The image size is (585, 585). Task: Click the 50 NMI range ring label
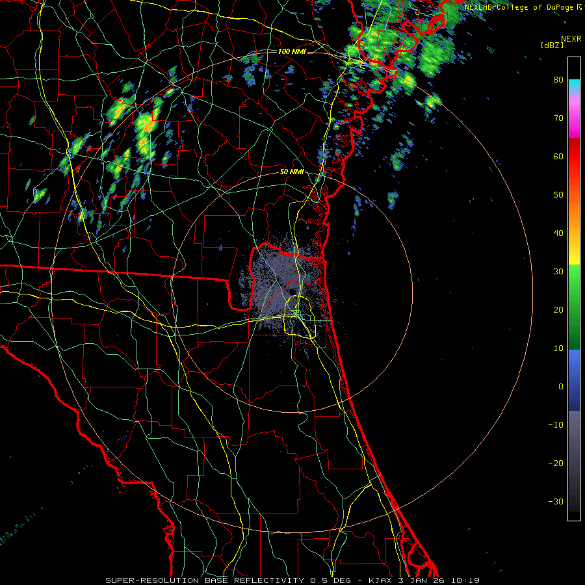(292, 172)
